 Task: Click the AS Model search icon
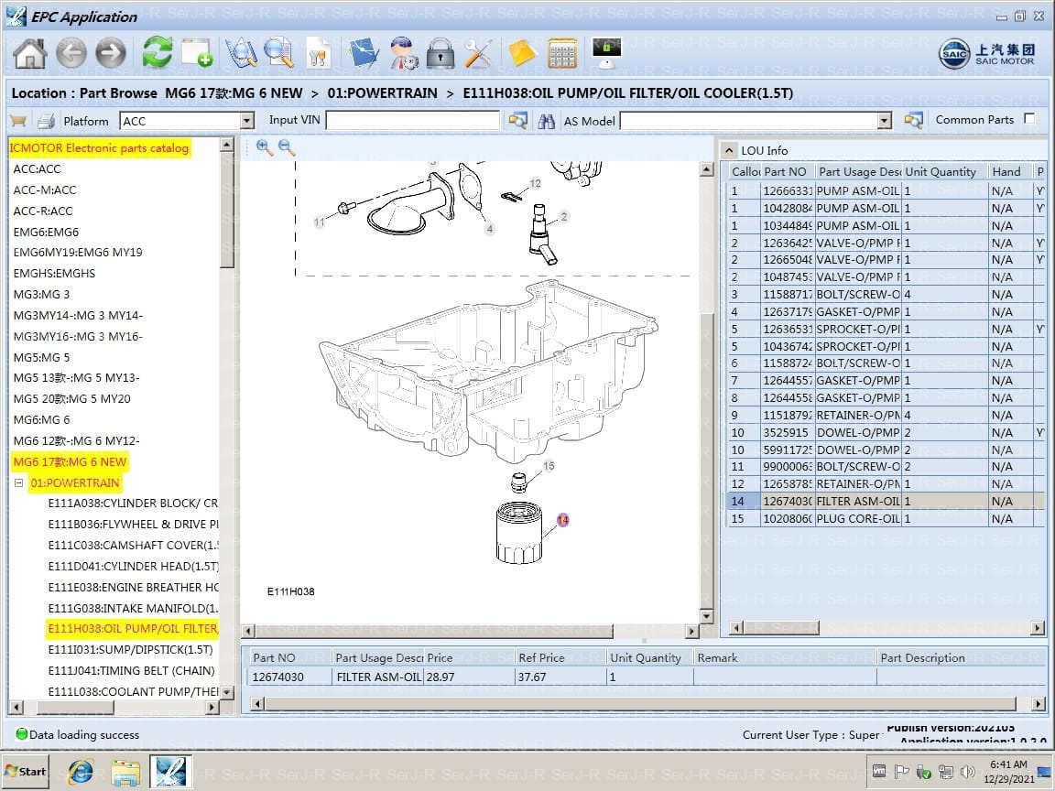(913, 121)
